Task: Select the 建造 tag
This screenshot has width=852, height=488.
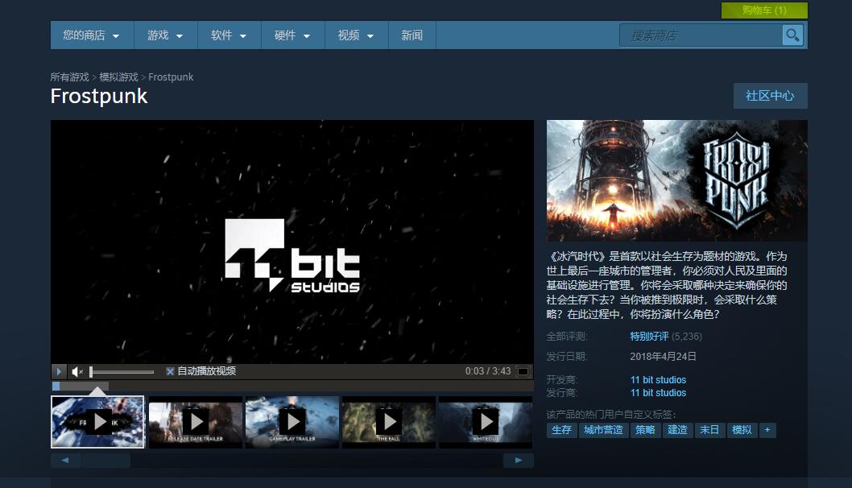Action: (x=677, y=430)
